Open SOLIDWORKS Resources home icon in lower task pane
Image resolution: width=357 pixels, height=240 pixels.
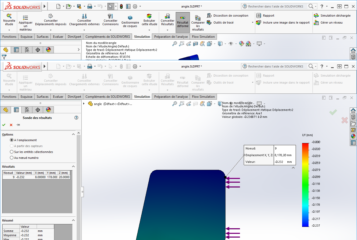click(x=353, y=111)
